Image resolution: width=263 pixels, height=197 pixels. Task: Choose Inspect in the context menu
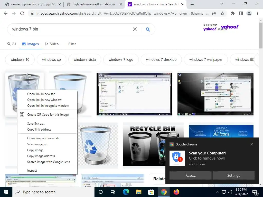click(47, 171)
